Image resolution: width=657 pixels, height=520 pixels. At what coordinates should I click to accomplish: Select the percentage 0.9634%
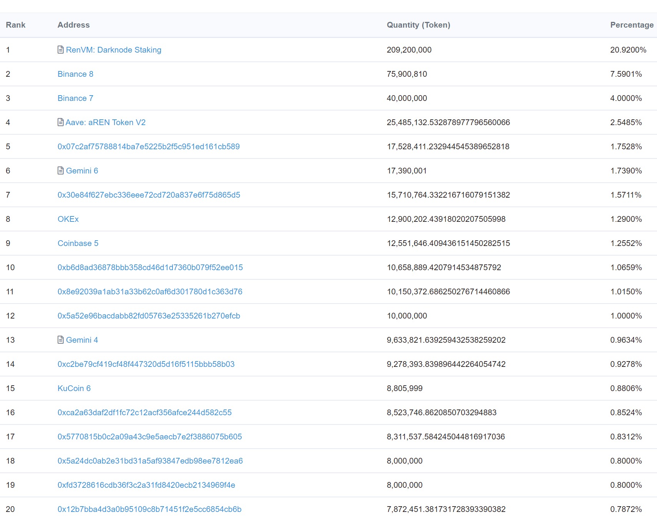tap(626, 340)
